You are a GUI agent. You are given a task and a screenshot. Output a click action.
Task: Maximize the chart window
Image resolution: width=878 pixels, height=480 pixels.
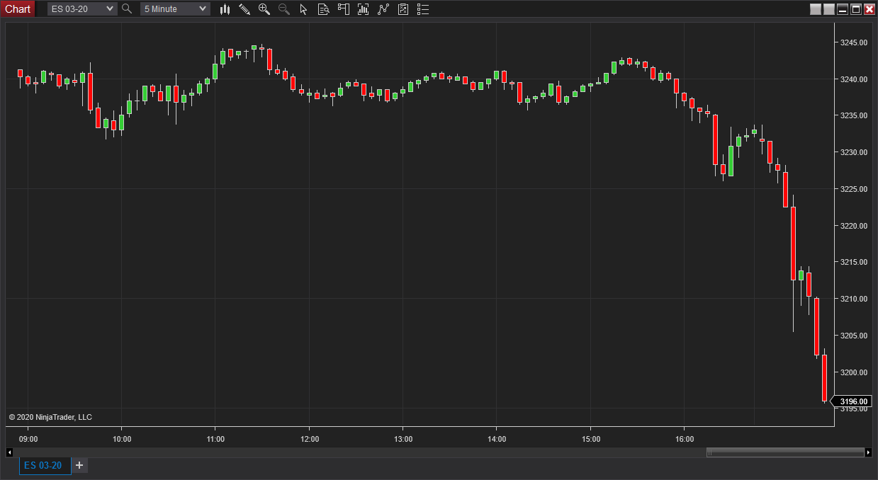pyautogui.click(x=856, y=9)
